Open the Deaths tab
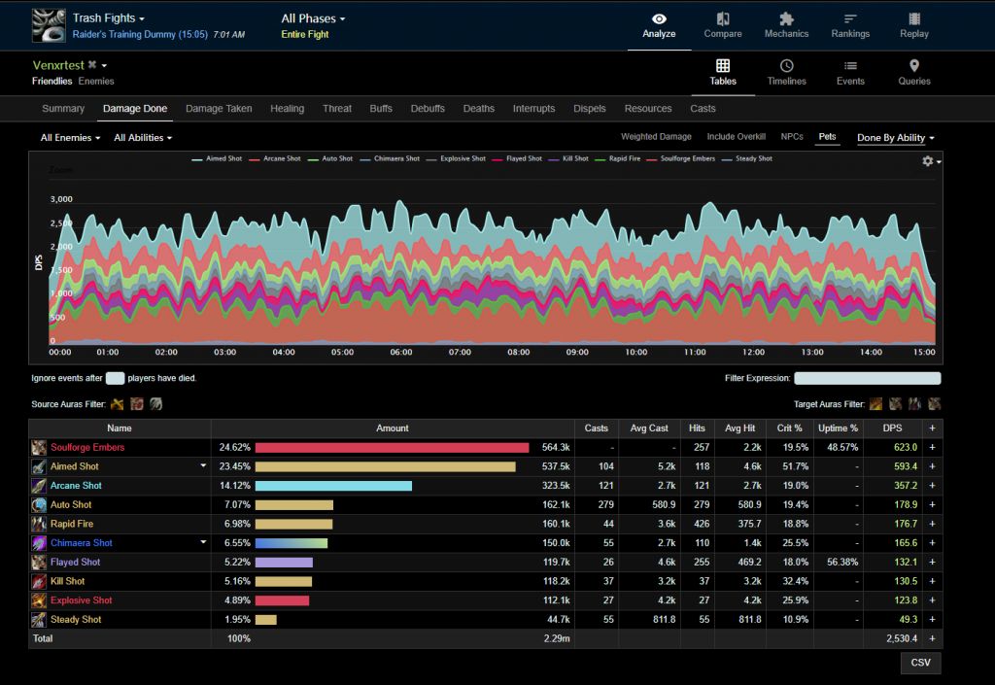The image size is (995, 685). 478,109
